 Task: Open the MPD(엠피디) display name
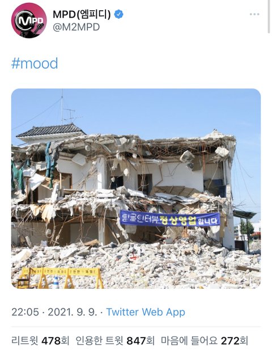[x=82, y=14]
